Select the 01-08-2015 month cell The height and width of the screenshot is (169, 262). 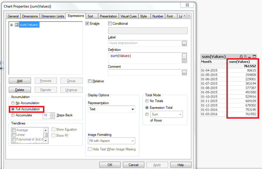(214, 88)
